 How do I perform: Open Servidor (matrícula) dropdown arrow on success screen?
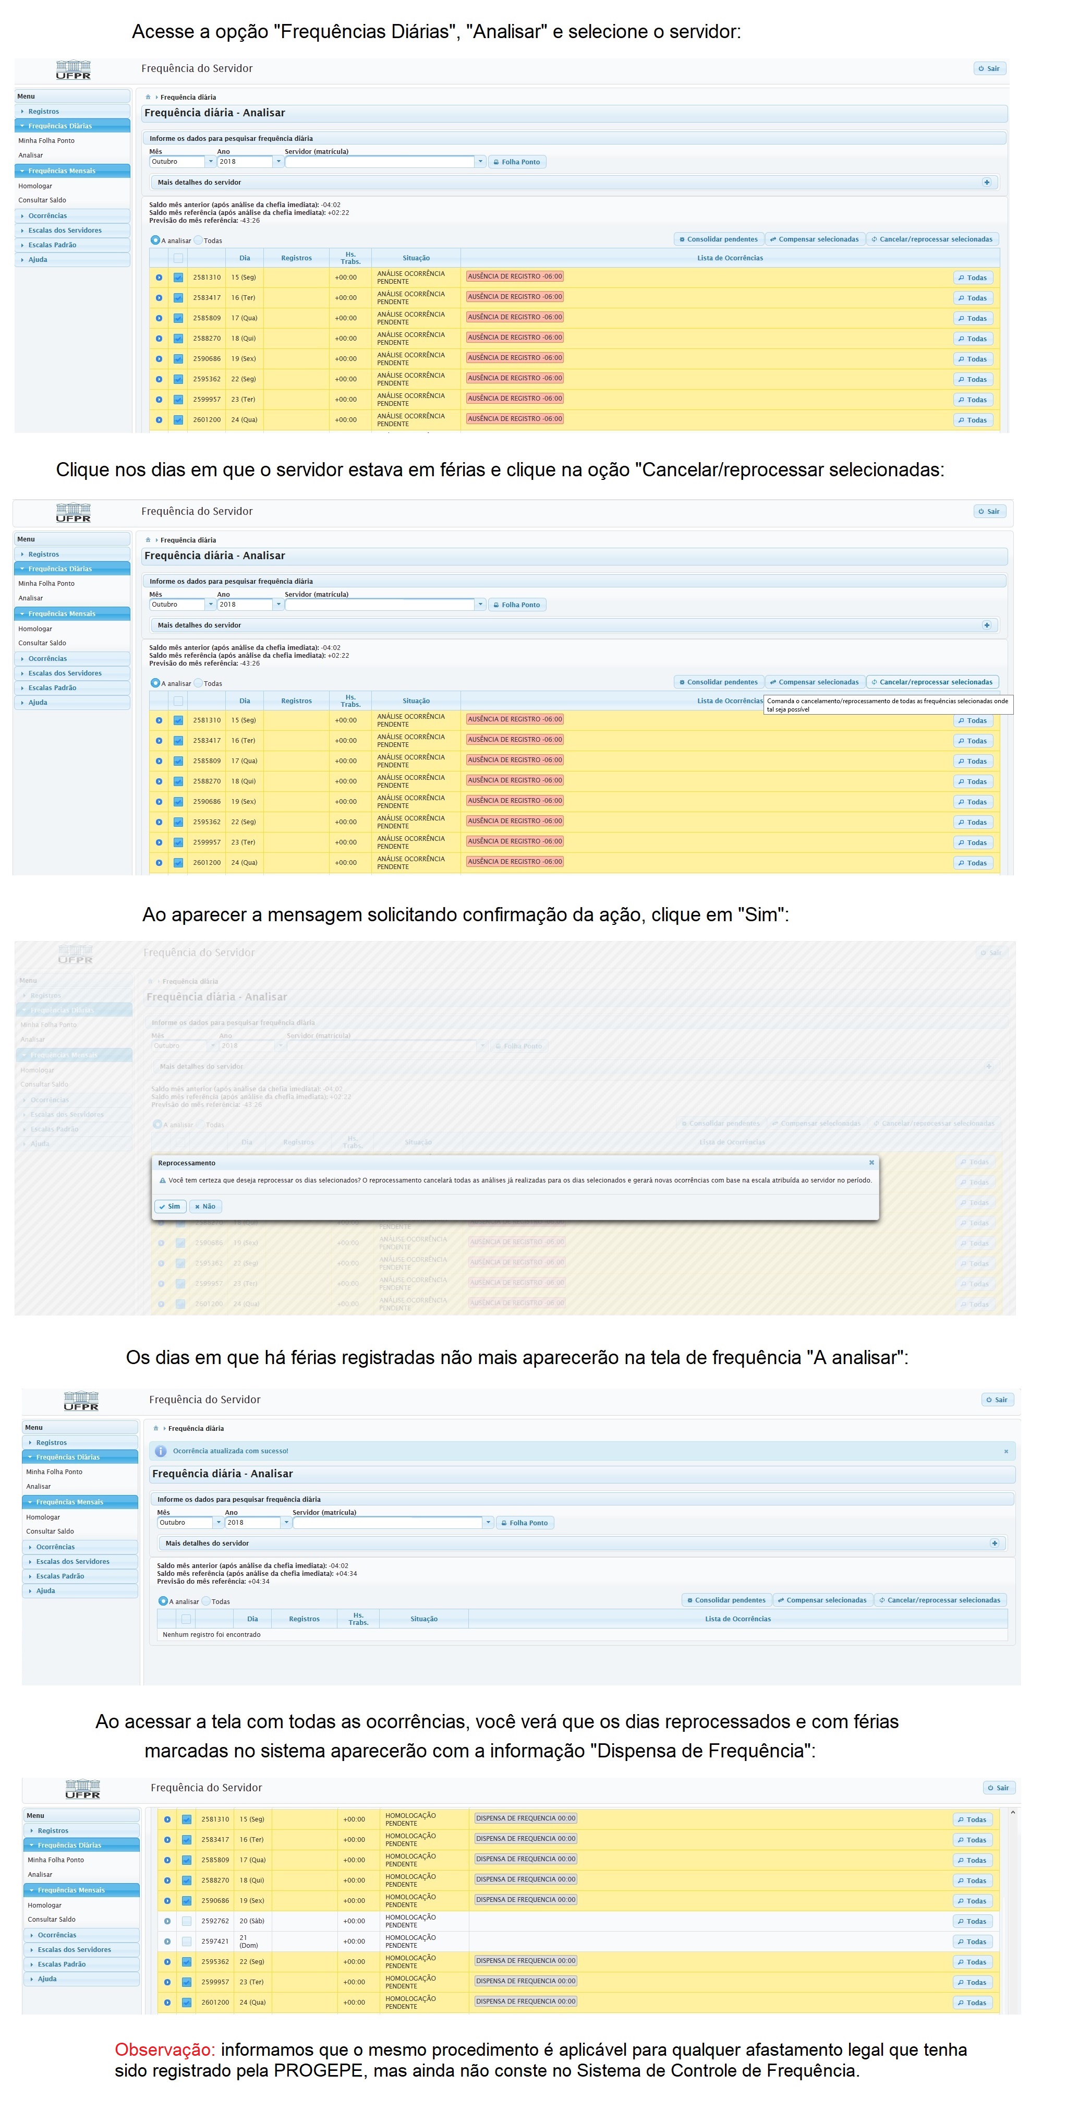489,1523
